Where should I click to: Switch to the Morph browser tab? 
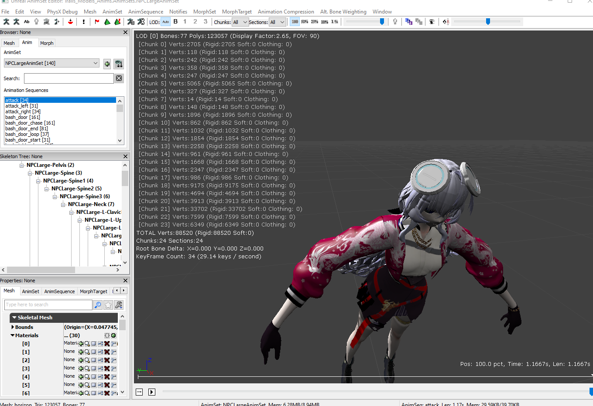47,43
